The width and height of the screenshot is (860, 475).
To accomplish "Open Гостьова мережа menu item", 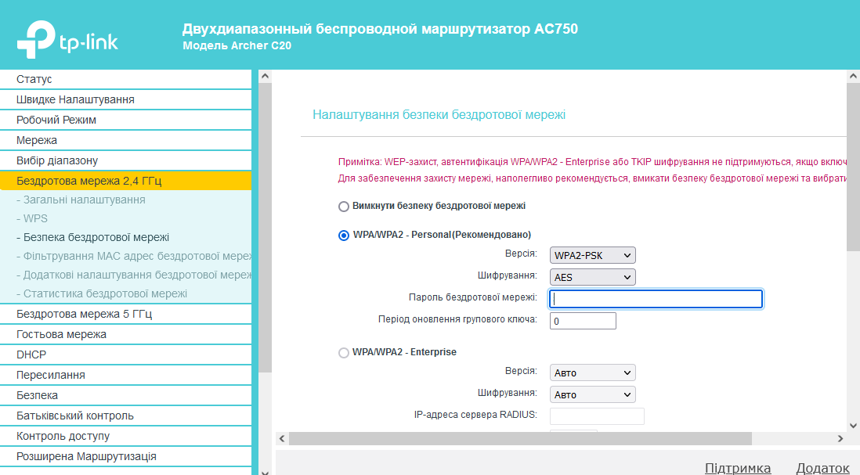I will (x=125, y=334).
